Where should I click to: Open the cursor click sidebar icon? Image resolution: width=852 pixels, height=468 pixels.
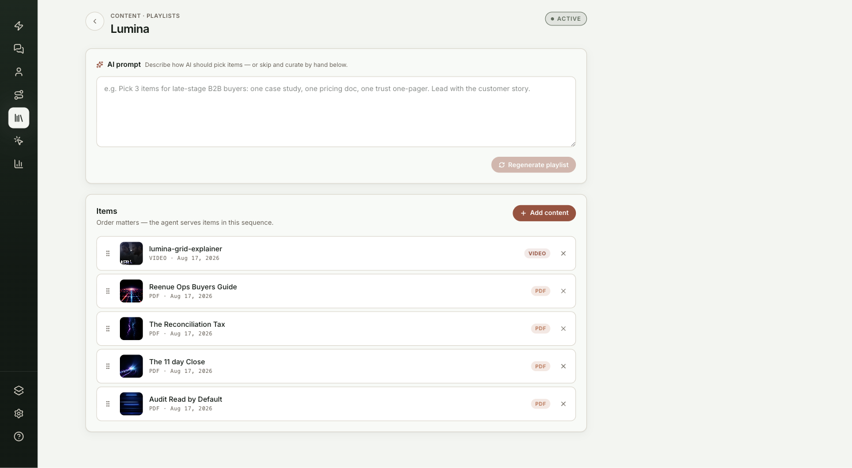click(18, 141)
